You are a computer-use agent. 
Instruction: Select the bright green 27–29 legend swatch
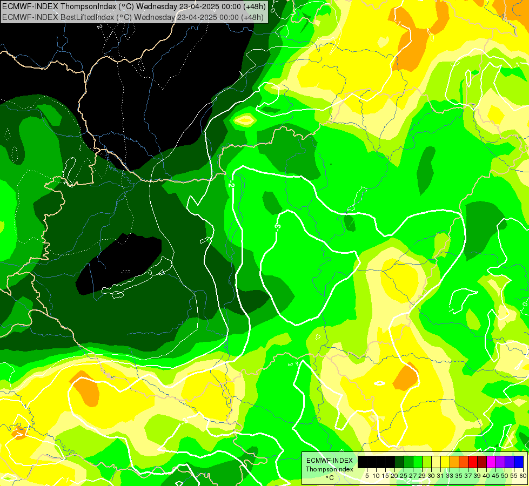coord(418,462)
